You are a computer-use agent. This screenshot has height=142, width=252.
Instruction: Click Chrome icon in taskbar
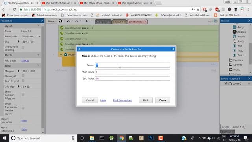pos(121,138)
